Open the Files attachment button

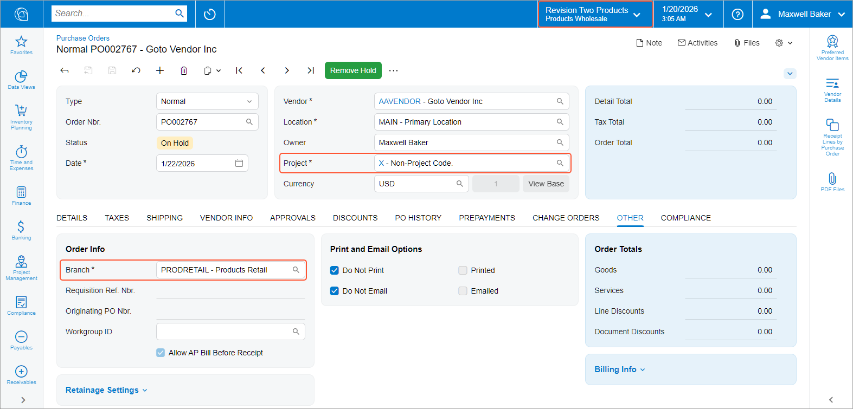coord(747,43)
